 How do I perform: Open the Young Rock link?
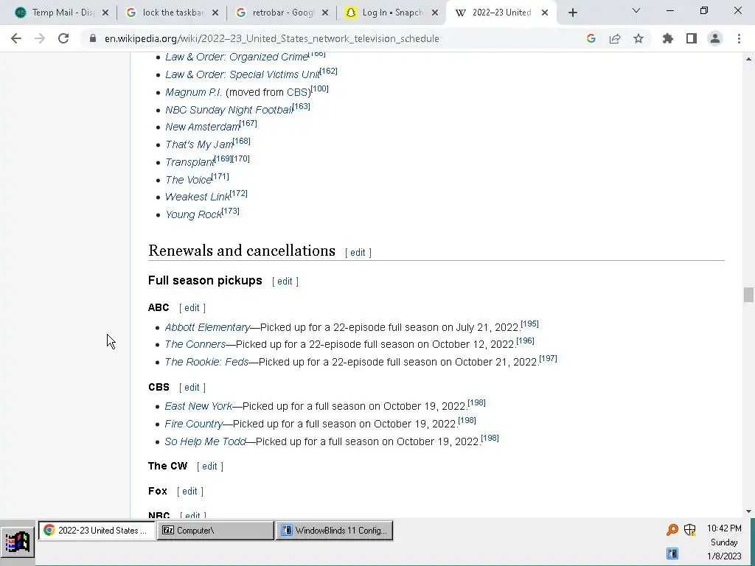[x=193, y=214]
